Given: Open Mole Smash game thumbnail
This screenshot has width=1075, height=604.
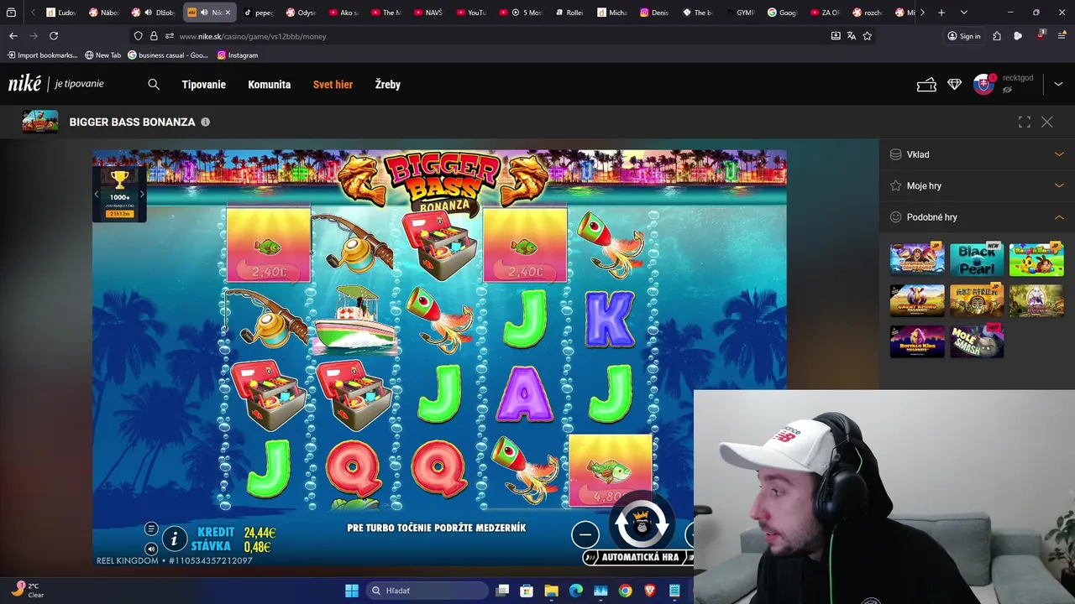Looking at the screenshot, I should tap(977, 341).
